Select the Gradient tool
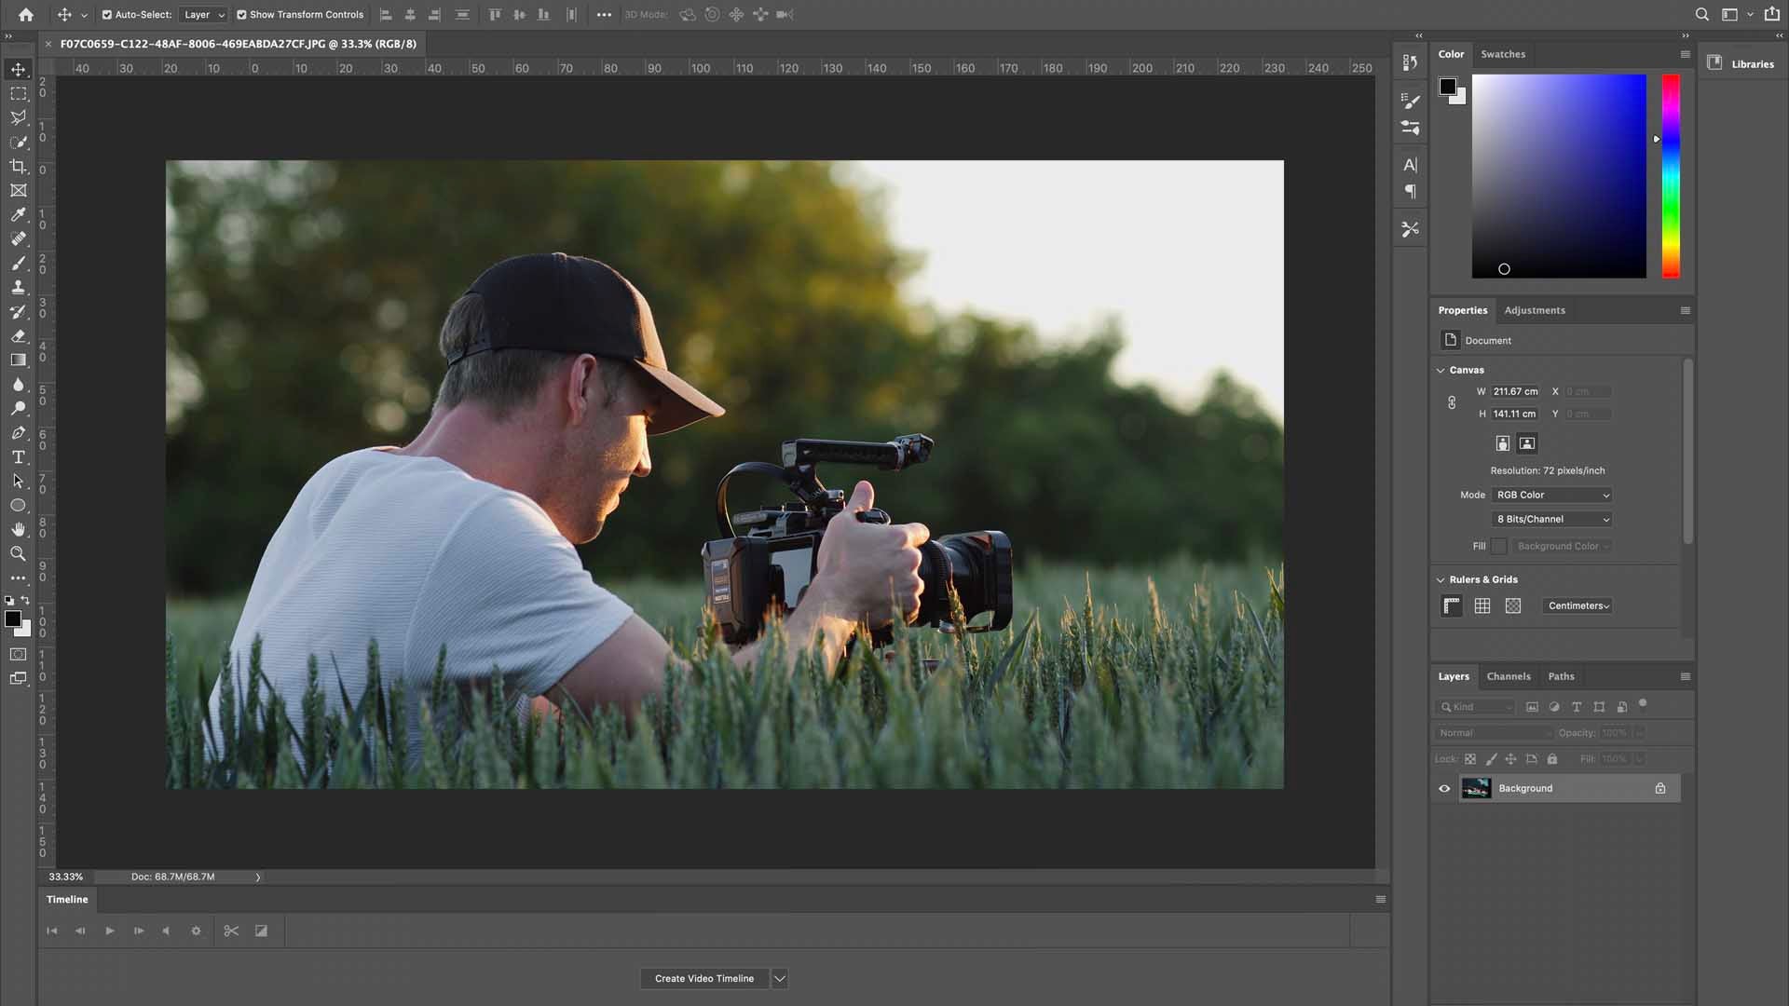 [19, 361]
